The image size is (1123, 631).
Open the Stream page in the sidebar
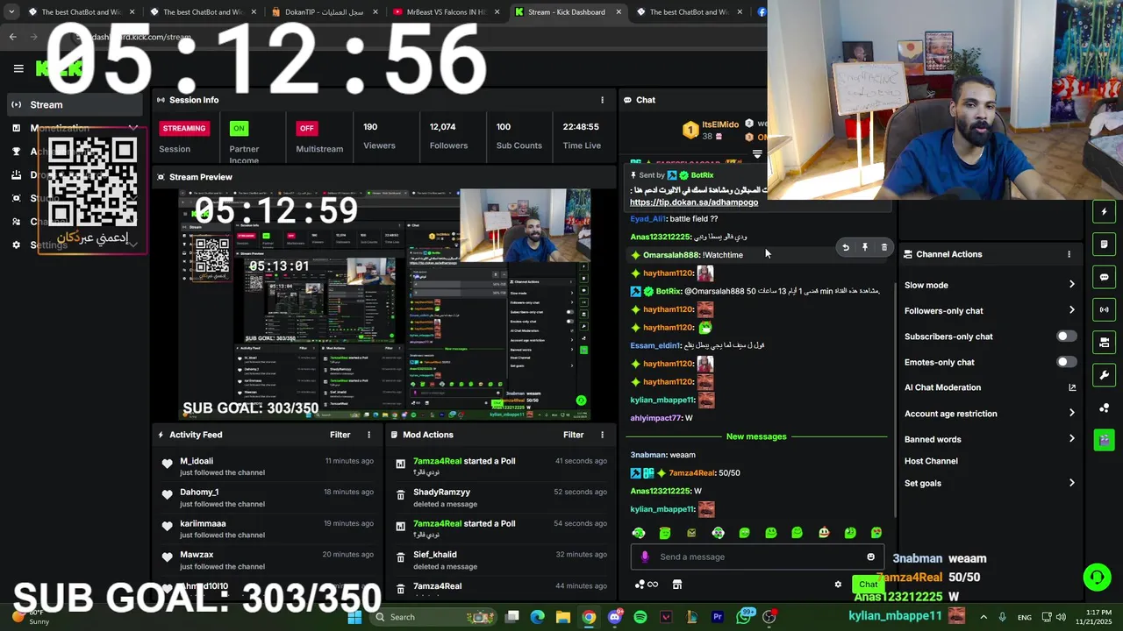(74, 104)
